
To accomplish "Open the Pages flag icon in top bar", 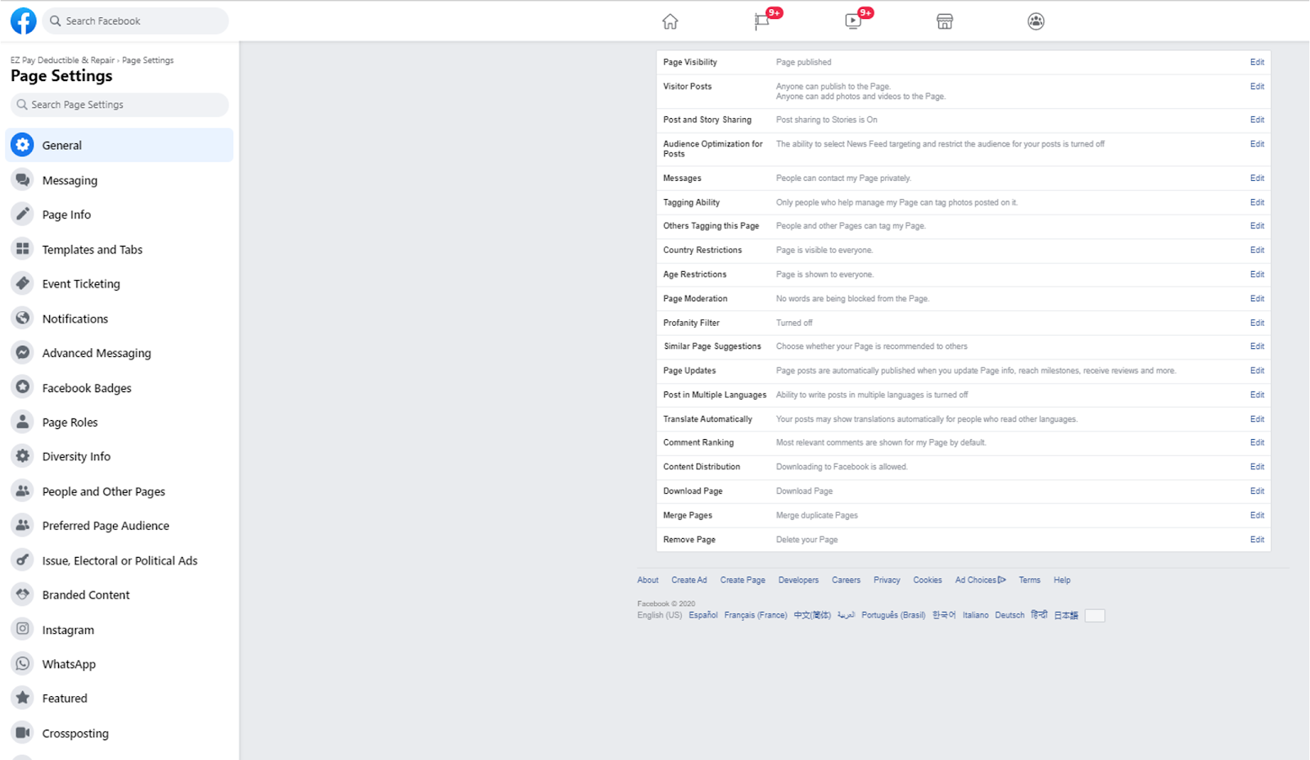I will tap(761, 21).
